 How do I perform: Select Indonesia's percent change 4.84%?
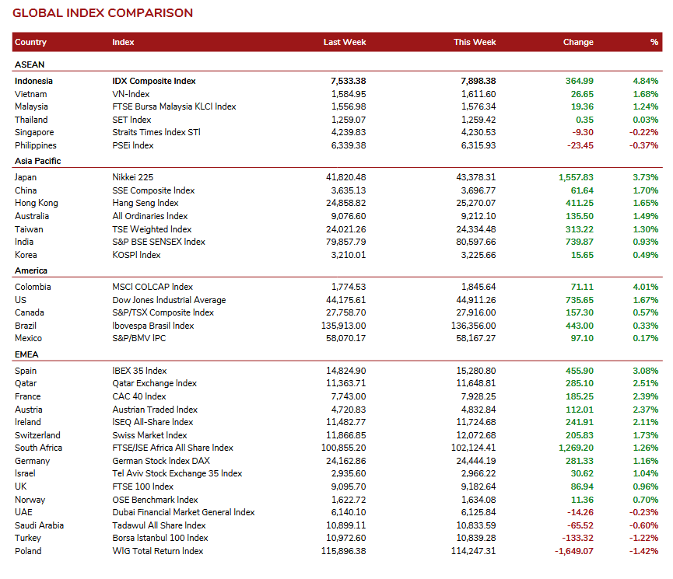(x=646, y=81)
